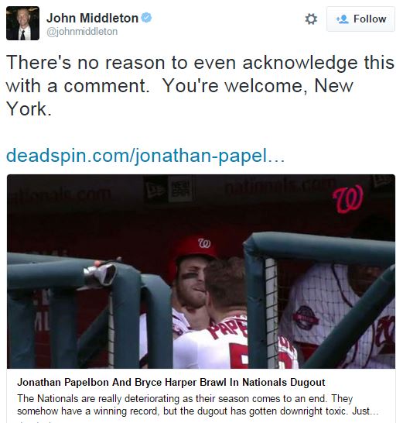Viewport: 403px width, 423px height.
Task: Click the Follow button
Action: [360, 19]
